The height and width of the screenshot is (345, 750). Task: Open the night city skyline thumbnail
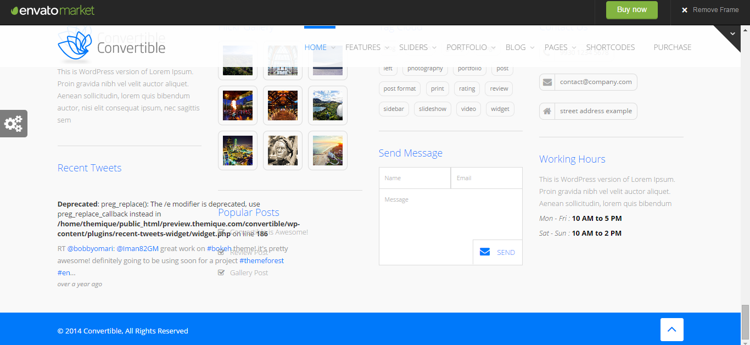[238, 151]
